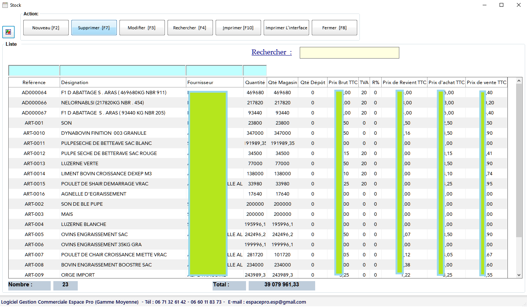Click the scrollbar up arrow
Viewport: 527px width, 307px height.
[519, 81]
